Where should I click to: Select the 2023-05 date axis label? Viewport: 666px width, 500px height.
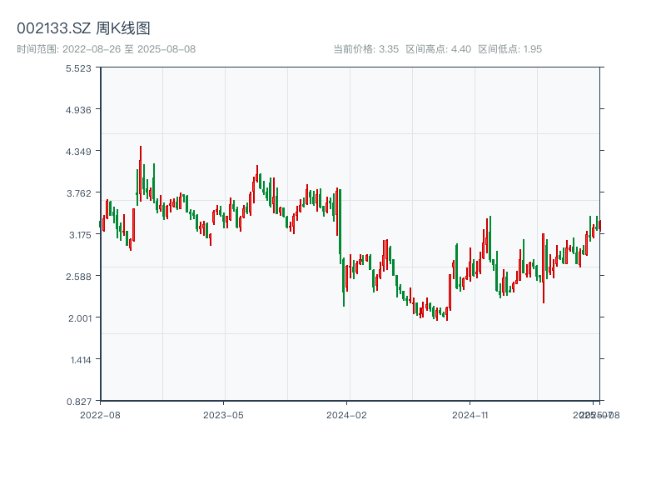pyautogui.click(x=223, y=414)
